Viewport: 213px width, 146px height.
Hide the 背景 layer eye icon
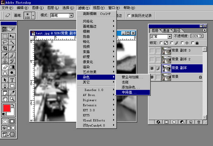(152, 77)
